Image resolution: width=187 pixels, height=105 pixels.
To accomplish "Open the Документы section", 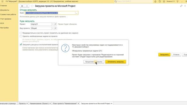I will [5, 10].
